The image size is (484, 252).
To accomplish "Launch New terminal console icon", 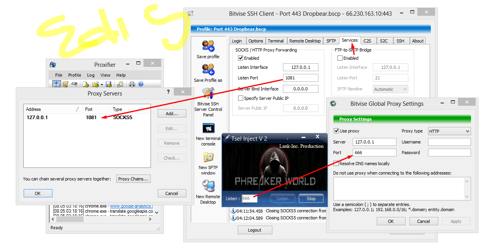I will click(208, 128).
